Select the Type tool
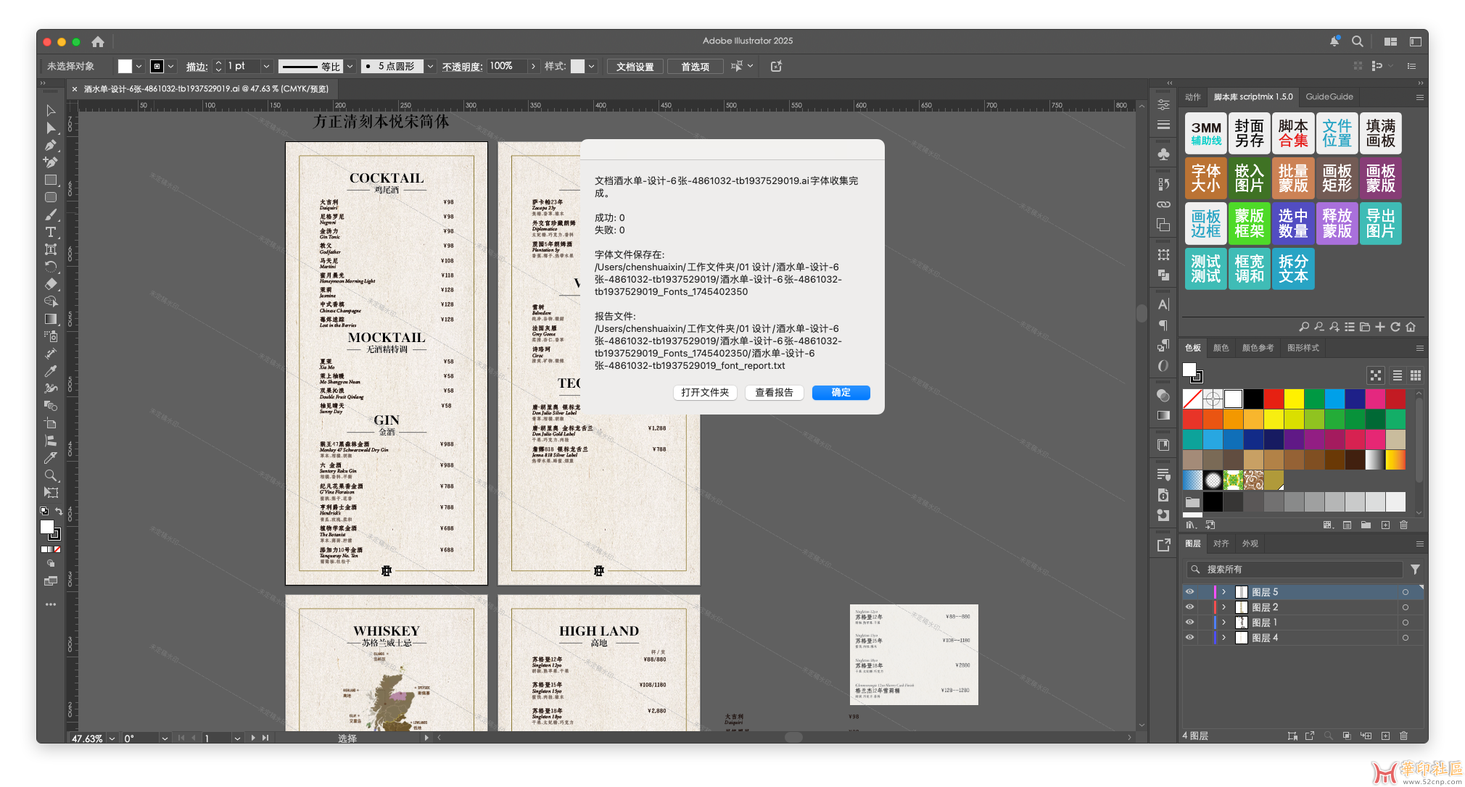 click(x=51, y=232)
